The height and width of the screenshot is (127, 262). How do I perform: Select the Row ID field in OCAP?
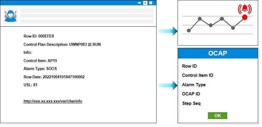pyautogui.click(x=189, y=66)
